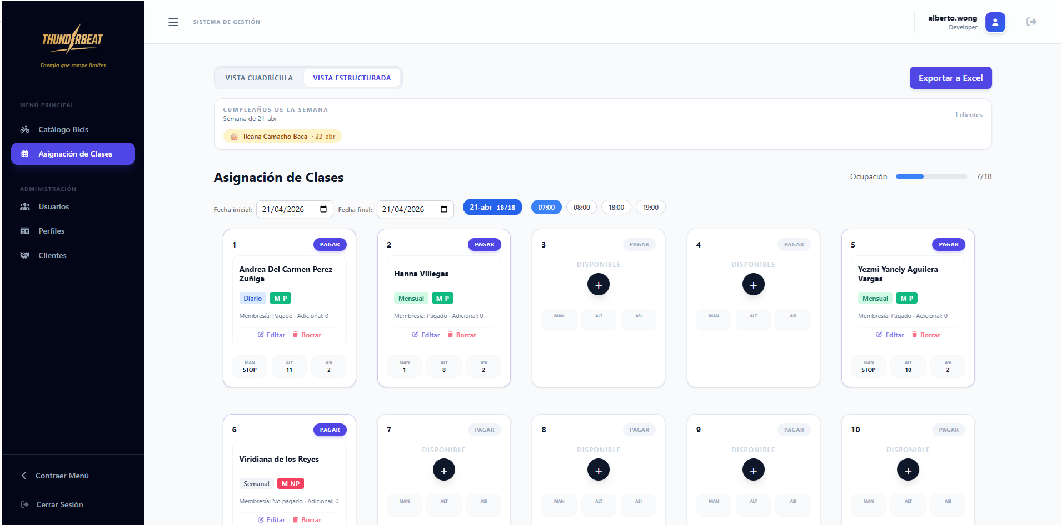Click PAGAR on bike 1 card

[x=330, y=244]
